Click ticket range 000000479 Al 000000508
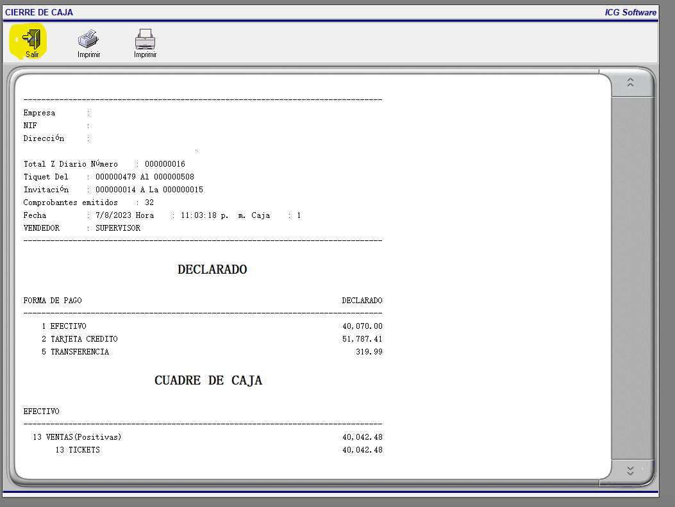This screenshot has height=507, width=675. 145,177
